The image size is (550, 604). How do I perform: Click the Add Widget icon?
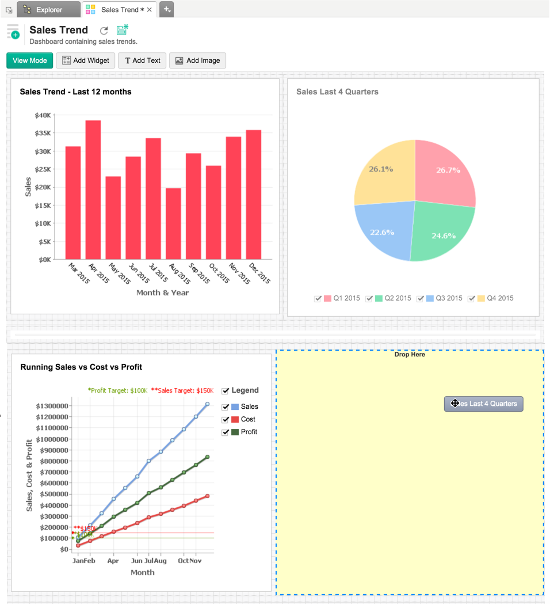(66, 60)
